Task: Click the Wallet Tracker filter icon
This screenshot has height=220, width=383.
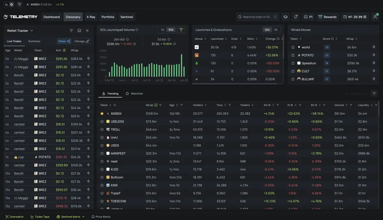Action: [x=71, y=31]
